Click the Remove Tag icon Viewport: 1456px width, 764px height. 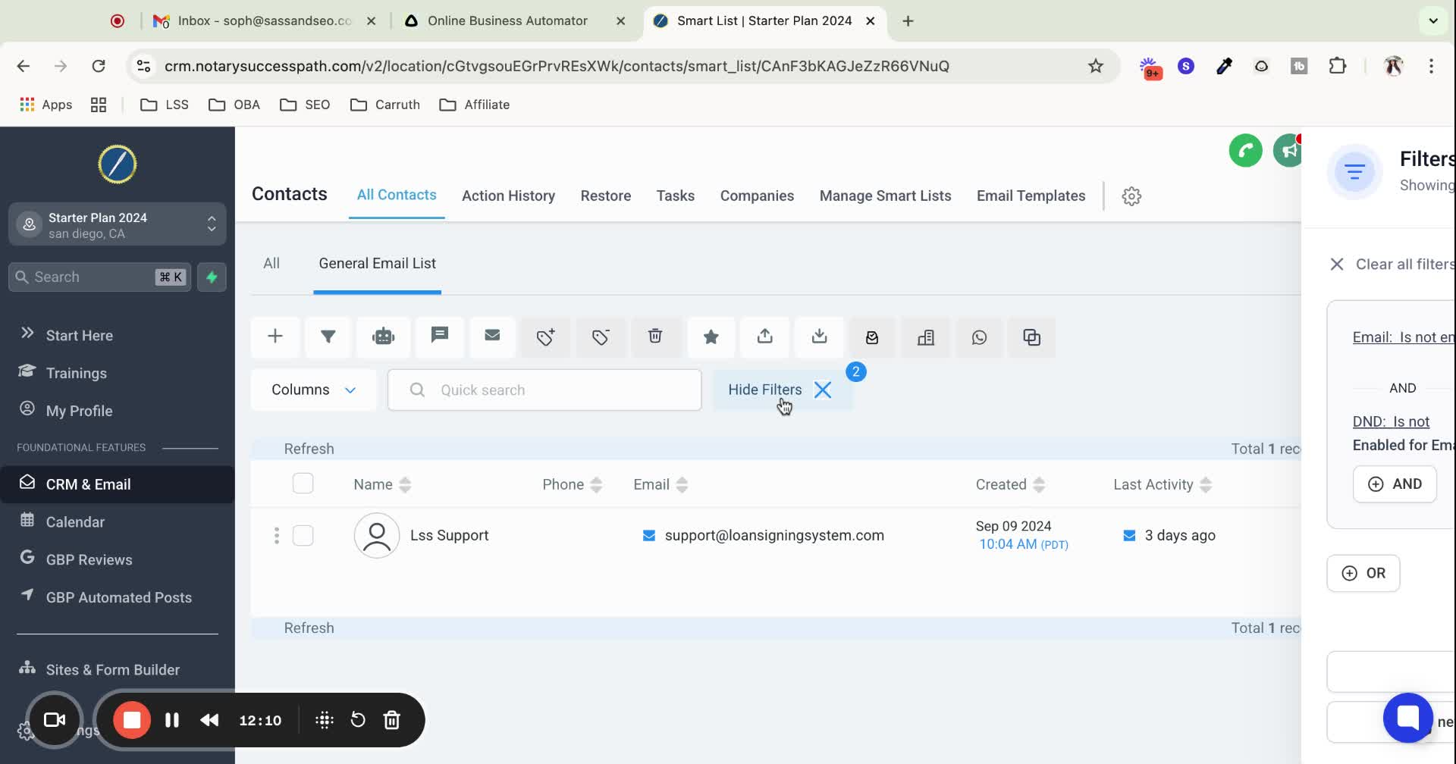point(601,337)
